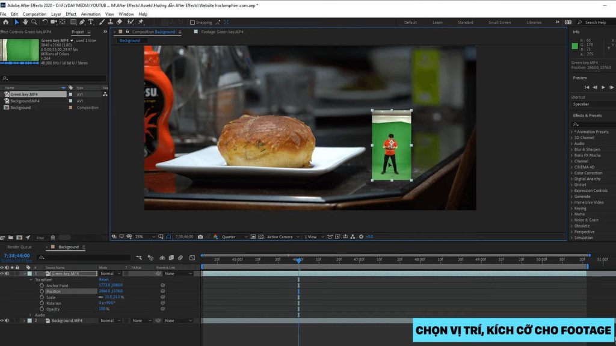This screenshot has width=616, height=346.
Task: Select the Brush tool
Action: coord(102,22)
